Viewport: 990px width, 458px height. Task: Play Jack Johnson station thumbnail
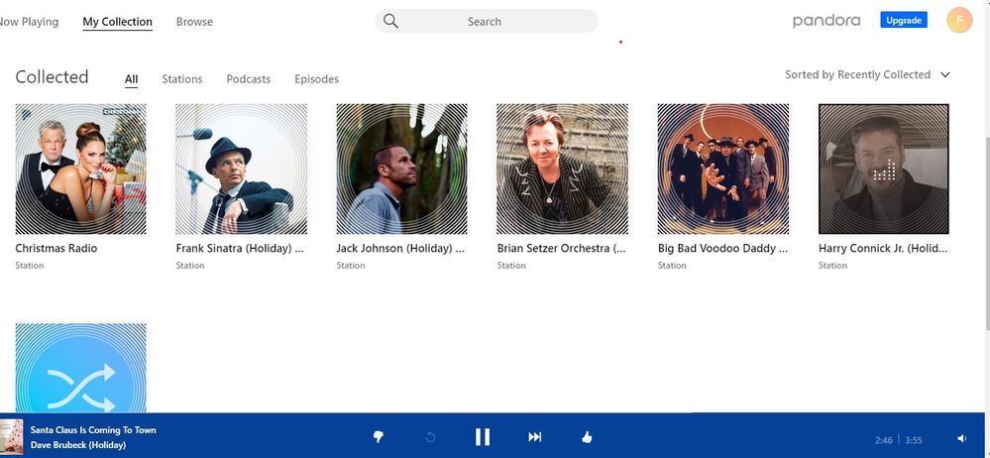coord(401,169)
